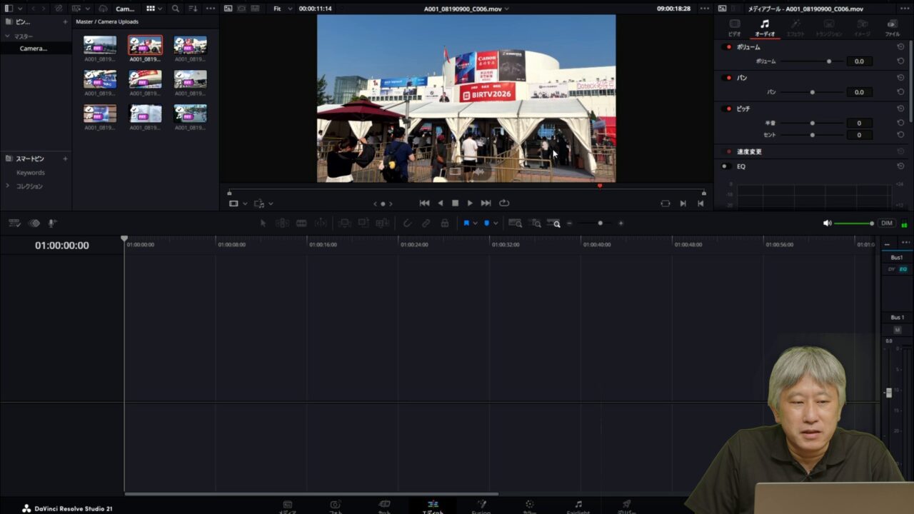
Task: Open the media pool sort order icon
Action: [x=193, y=9]
